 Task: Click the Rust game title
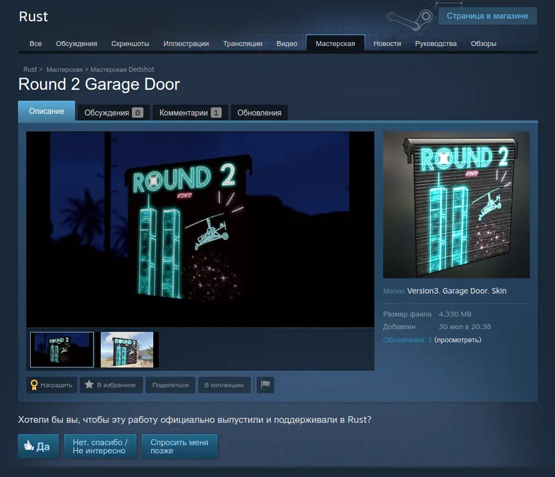pos(33,16)
